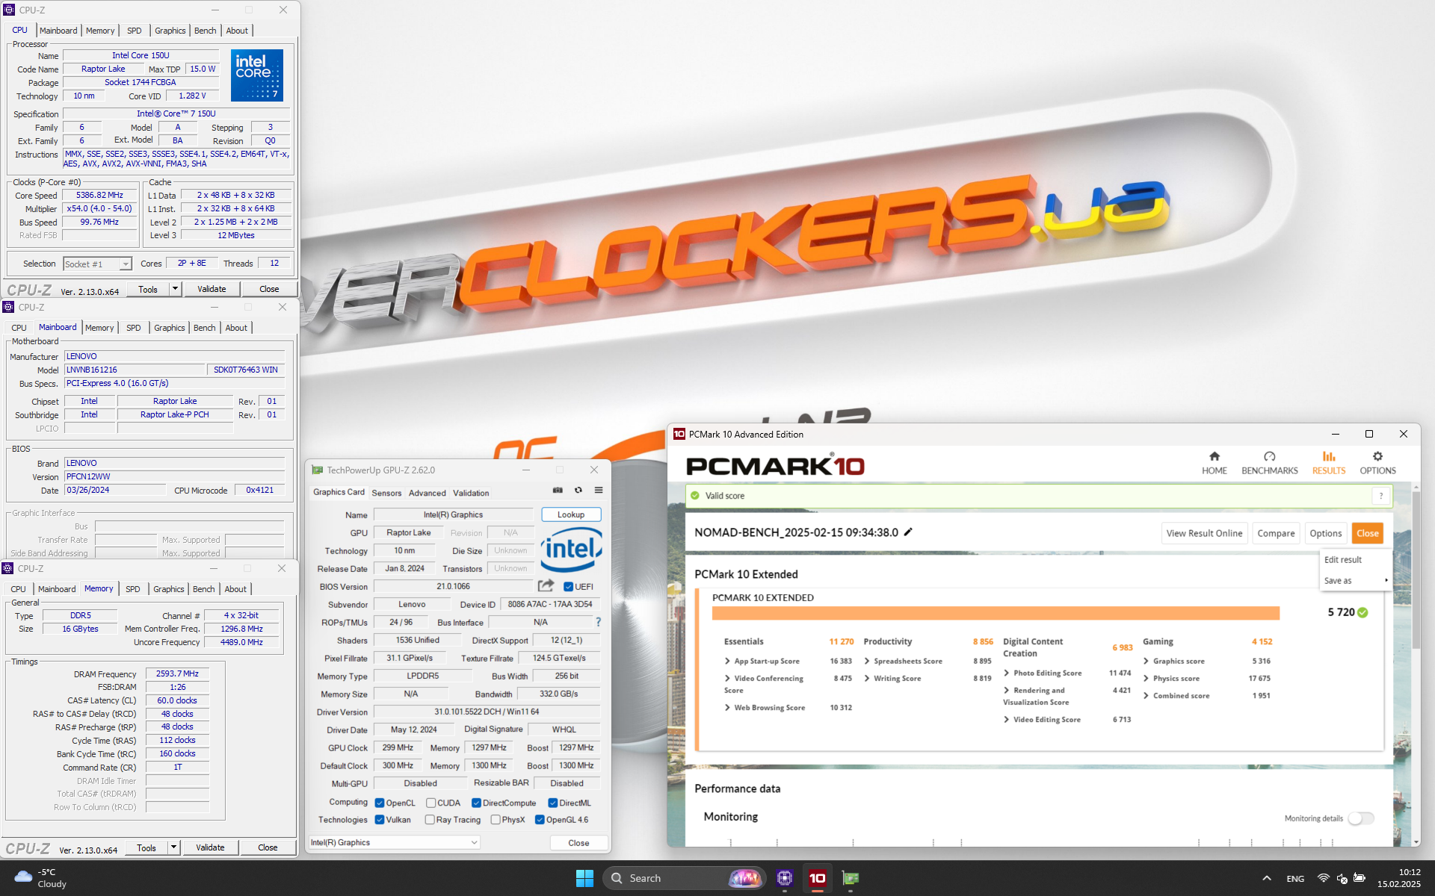Click Validate in the top CPU-Z window
This screenshot has height=896, width=1435.
click(212, 289)
